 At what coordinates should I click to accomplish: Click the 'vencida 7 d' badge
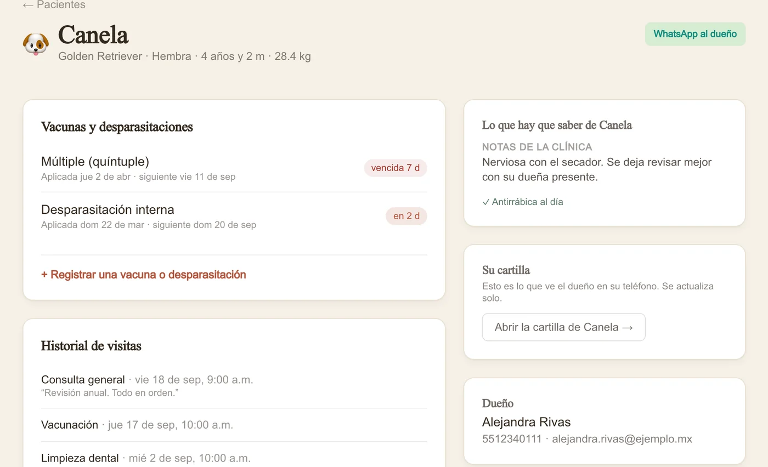tap(396, 168)
